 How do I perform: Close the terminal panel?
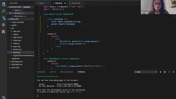(x=174, y=72)
